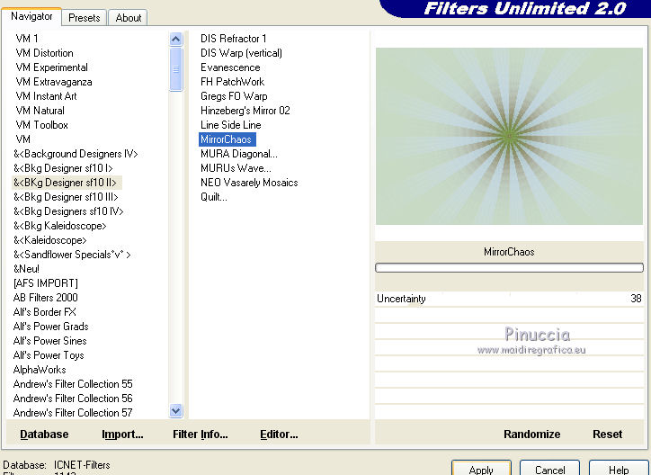Choose Evanescence filter
Viewport: 651px width, 475px height.
[x=230, y=67]
